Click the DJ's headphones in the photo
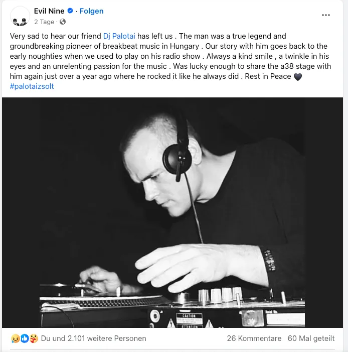 [178, 152]
